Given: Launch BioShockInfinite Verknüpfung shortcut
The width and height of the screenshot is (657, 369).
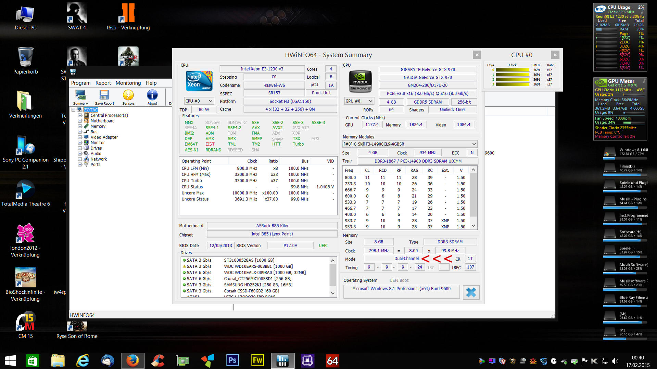Looking at the screenshot, I should [25, 285].
